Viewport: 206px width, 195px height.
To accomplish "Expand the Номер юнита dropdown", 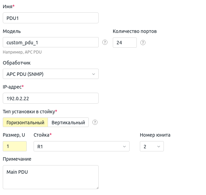I will (x=152, y=146).
